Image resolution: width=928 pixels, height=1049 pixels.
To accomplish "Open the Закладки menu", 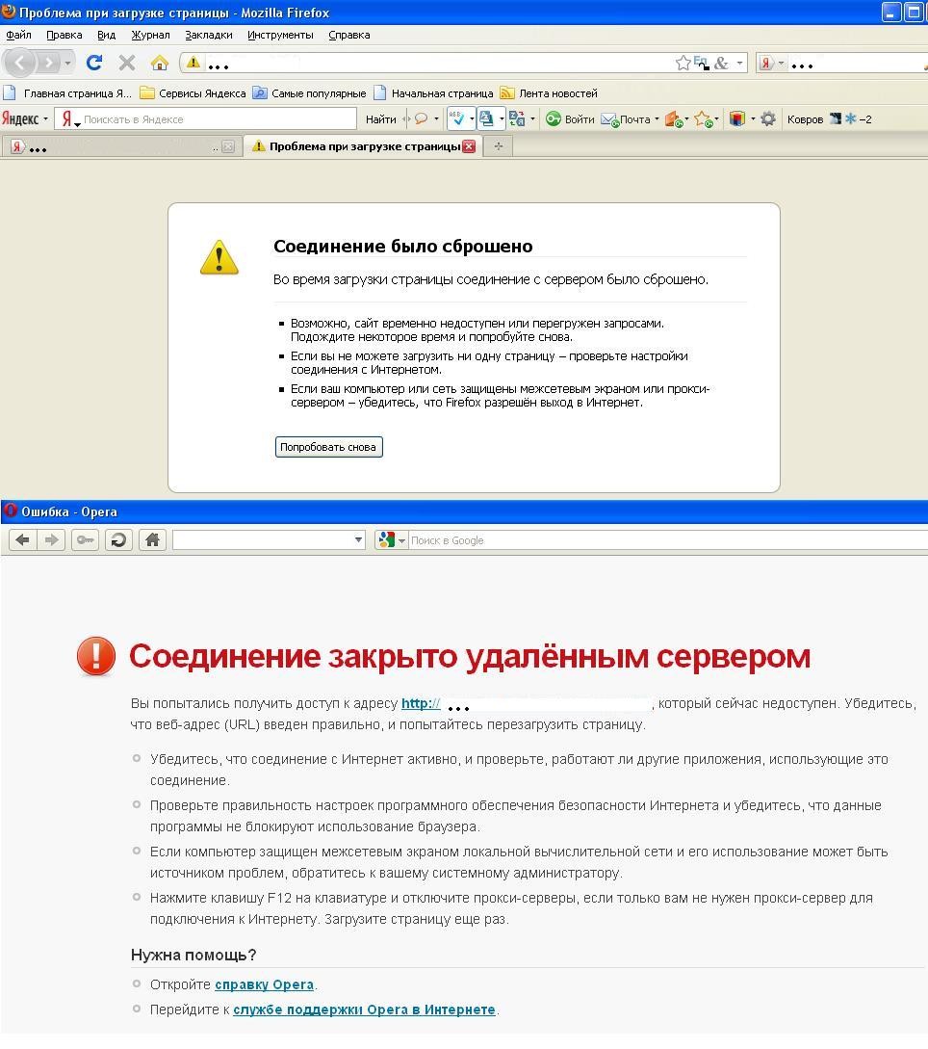I will click(x=209, y=35).
